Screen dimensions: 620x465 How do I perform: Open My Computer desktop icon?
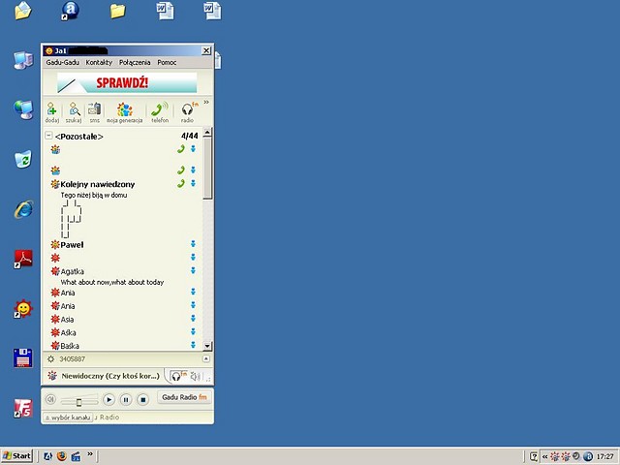[23, 60]
